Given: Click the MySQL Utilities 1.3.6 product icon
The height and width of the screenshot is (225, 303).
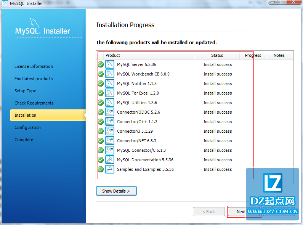Looking at the screenshot, I should click(109, 103).
